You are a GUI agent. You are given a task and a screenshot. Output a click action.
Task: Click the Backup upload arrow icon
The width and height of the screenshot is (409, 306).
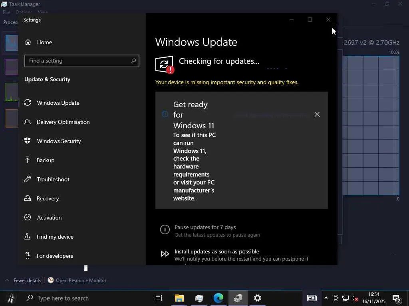click(28, 160)
